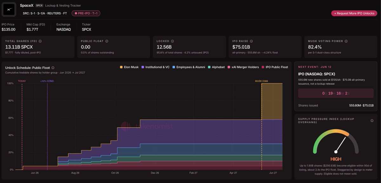Click the +10% COND. timeline marker
Screen dimensions: 381x183
(x=47, y=81)
